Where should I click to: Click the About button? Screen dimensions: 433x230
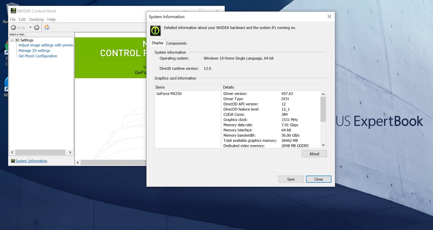coord(314,154)
